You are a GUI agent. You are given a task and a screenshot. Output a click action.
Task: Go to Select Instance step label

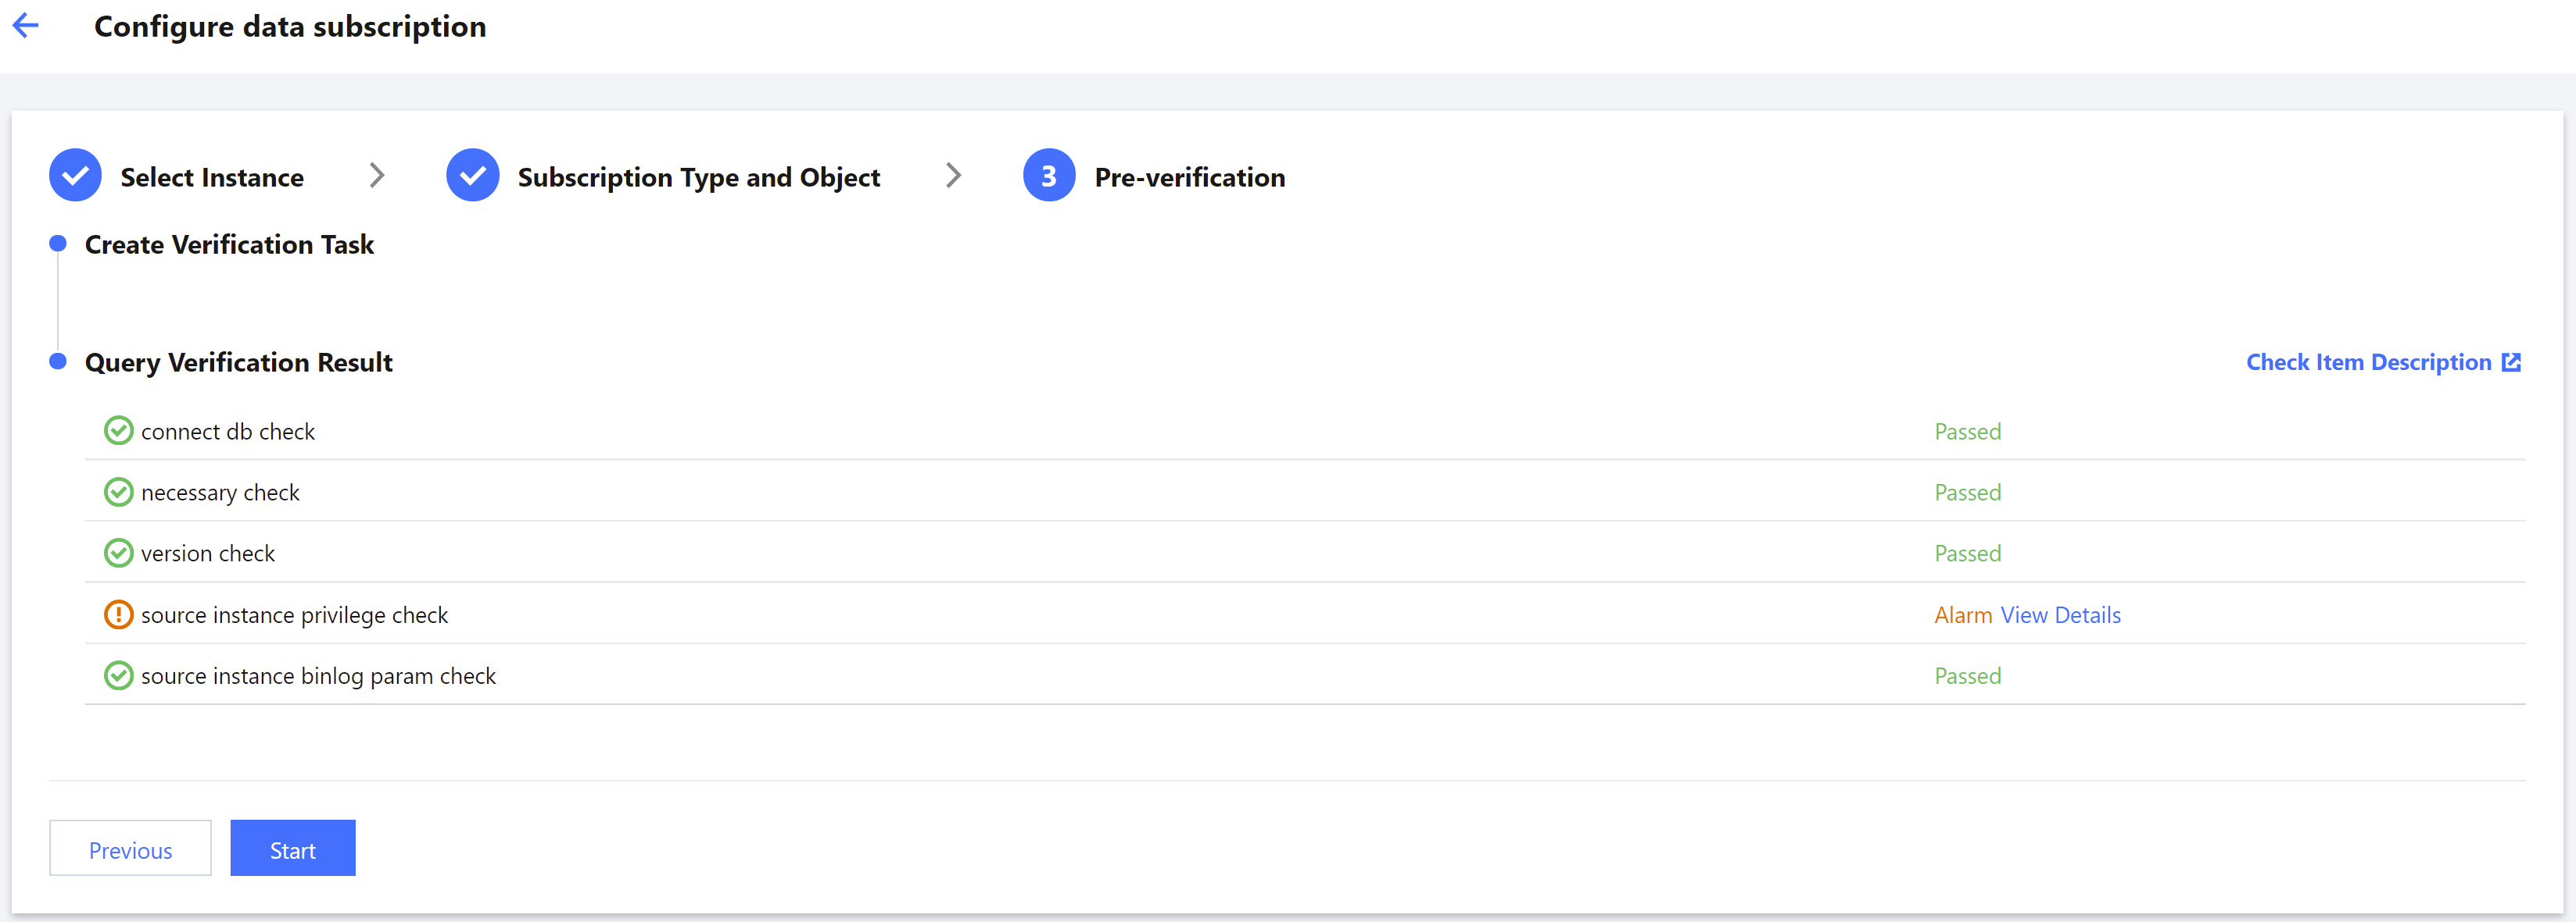tap(212, 176)
